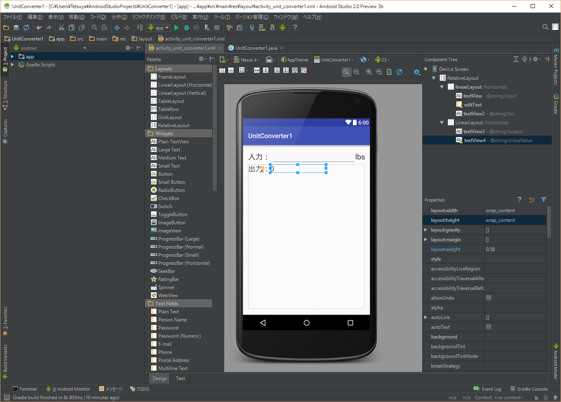
Task: Run the app with the green play icon
Action: click(176, 28)
